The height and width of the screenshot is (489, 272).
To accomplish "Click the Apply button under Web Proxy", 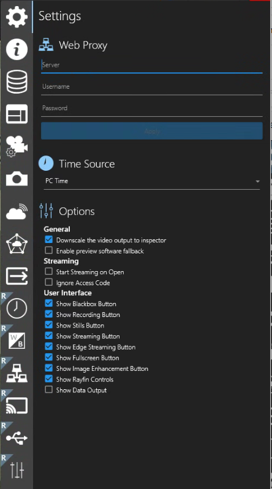I will pyautogui.click(x=152, y=131).
